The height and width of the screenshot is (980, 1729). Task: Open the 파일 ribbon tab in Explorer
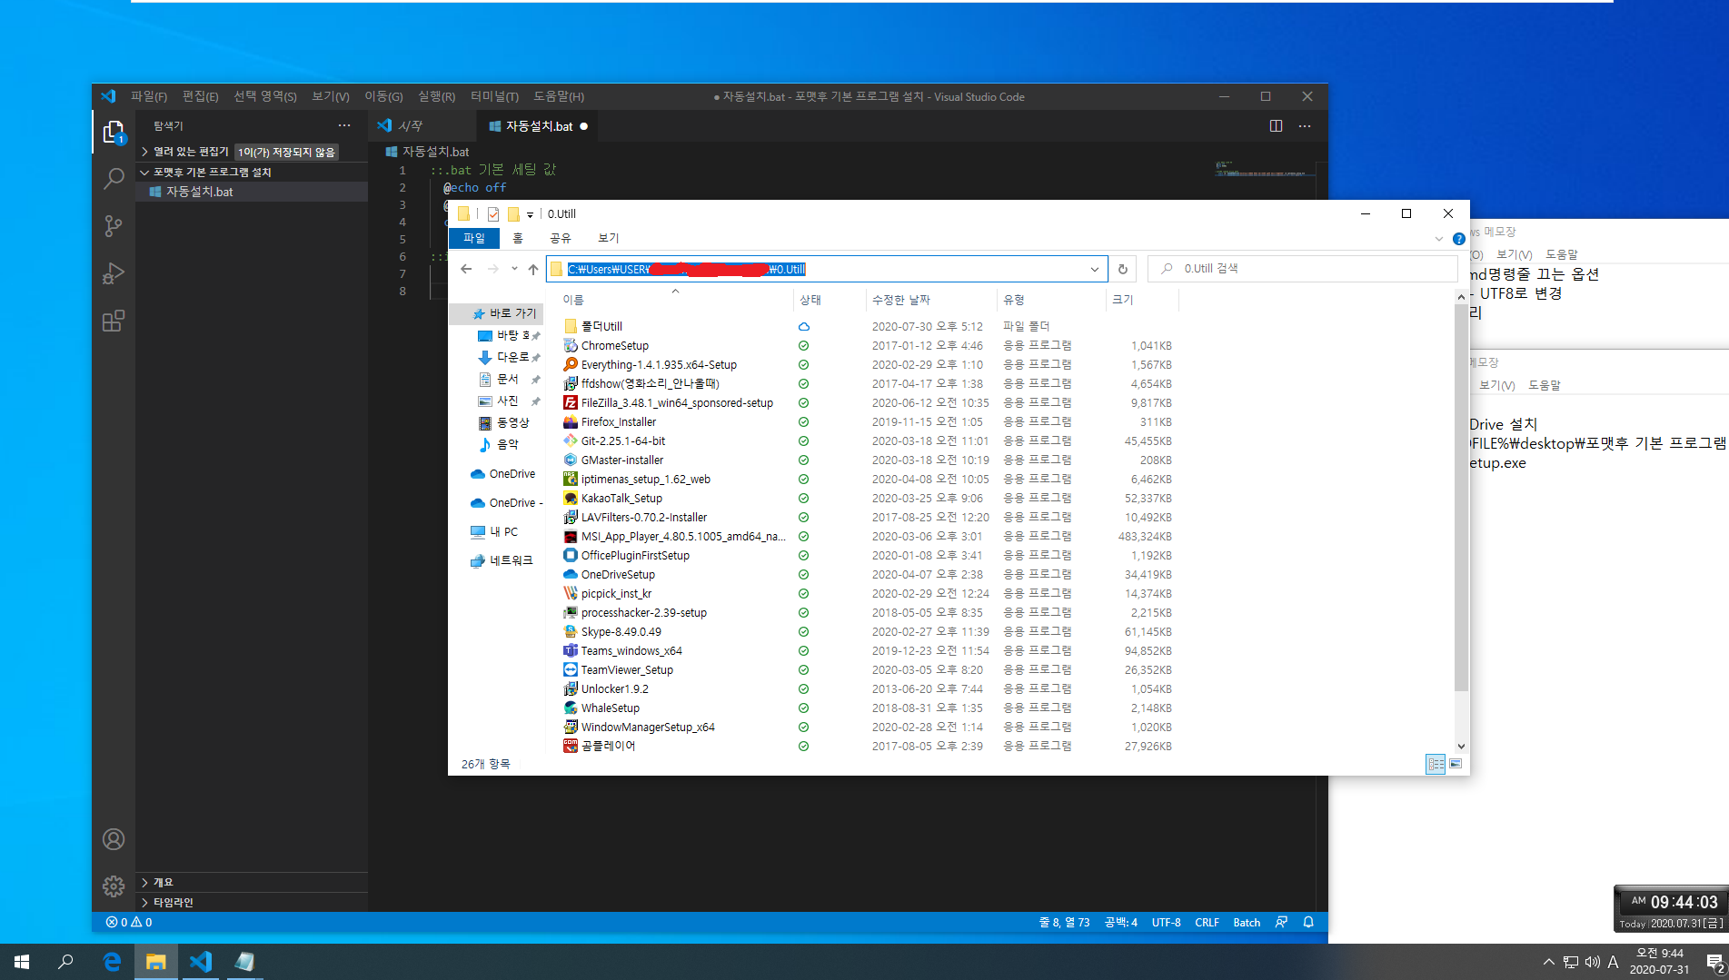pos(474,238)
